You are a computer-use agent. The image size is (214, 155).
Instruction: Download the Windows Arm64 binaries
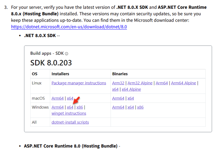click(118, 107)
